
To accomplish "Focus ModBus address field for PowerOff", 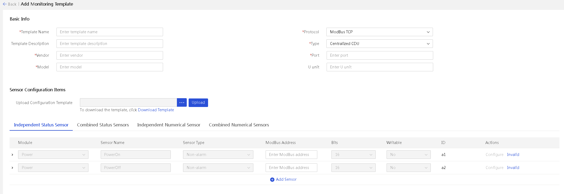I will [291, 168].
